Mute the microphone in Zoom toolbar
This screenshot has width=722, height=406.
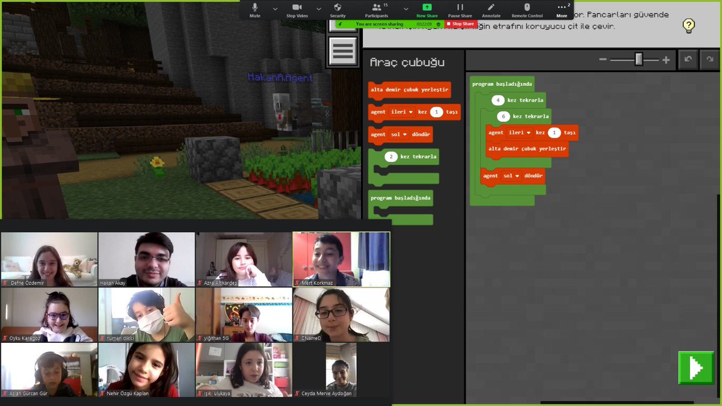coord(255,10)
